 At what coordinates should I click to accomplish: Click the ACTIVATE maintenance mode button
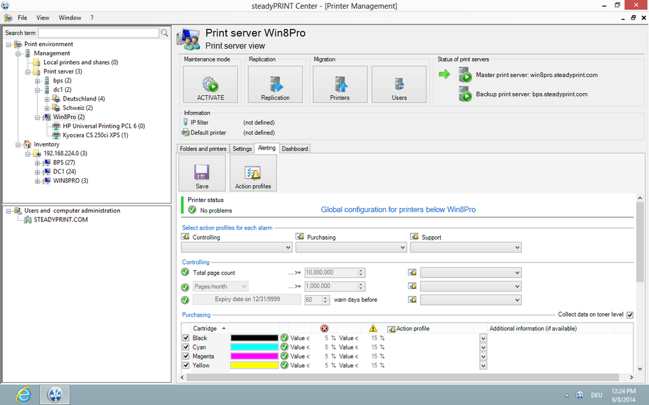tap(210, 84)
